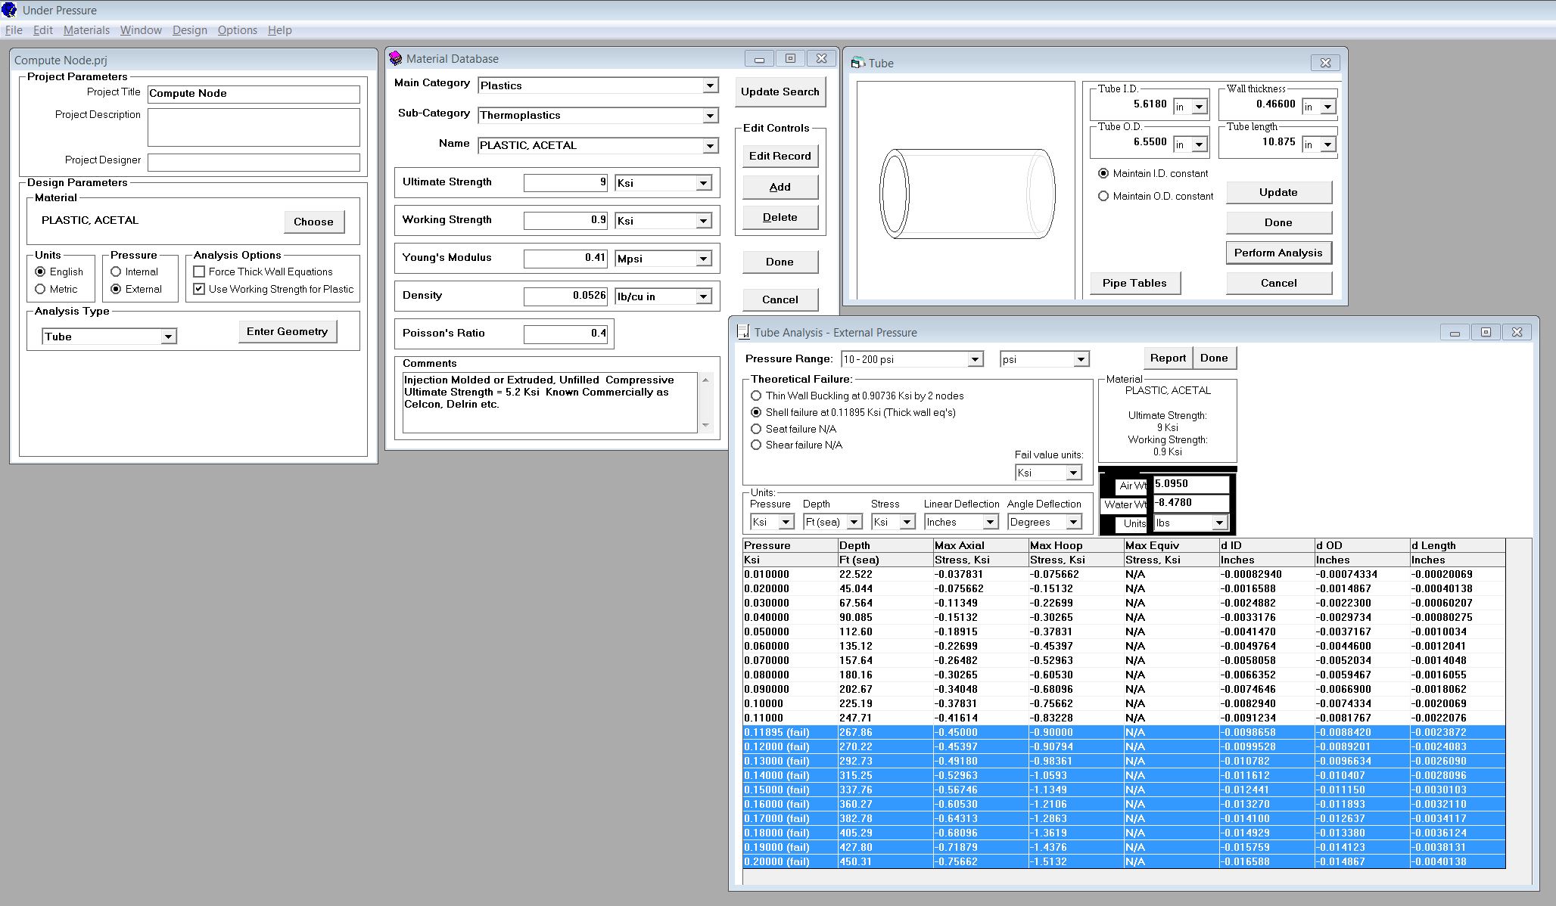Open the material Name dropdown
Image resolution: width=1556 pixels, height=906 pixels.
[710, 146]
